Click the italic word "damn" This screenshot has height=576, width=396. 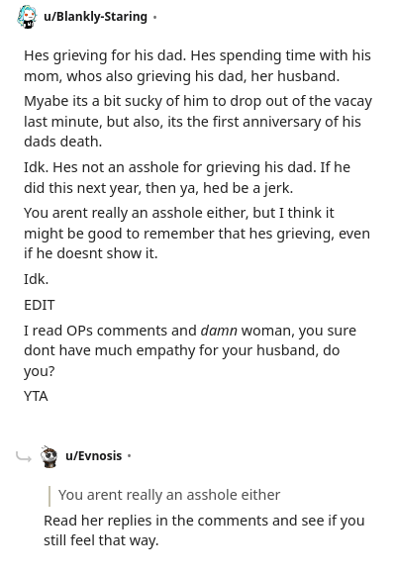click(x=219, y=331)
